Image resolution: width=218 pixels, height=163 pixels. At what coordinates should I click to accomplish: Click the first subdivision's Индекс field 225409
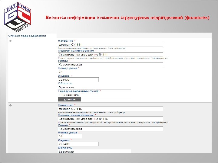click(78, 80)
